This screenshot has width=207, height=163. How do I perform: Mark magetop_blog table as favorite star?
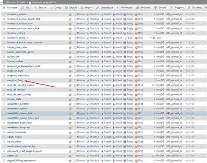pyautogui.click(x=70, y=81)
